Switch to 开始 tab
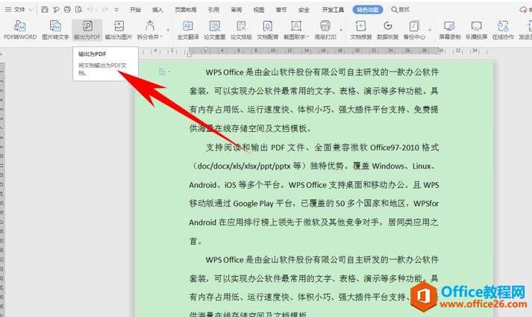The image size is (532, 317). pyautogui.click(x=135, y=10)
